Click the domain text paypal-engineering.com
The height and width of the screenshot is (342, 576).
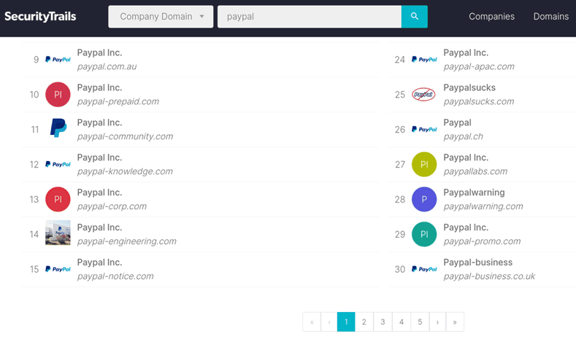coord(127,241)
